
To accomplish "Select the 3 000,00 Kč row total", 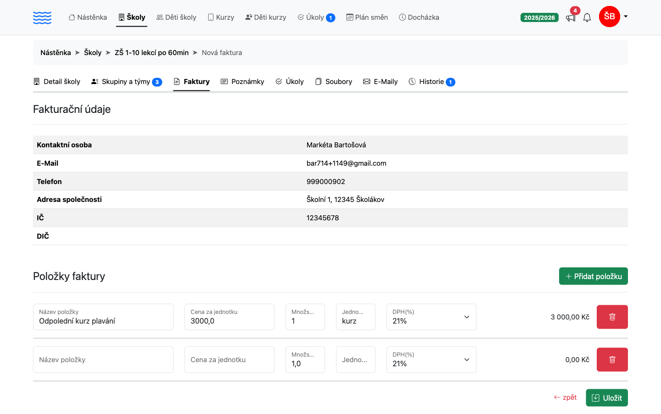I will tap(570, 317).
